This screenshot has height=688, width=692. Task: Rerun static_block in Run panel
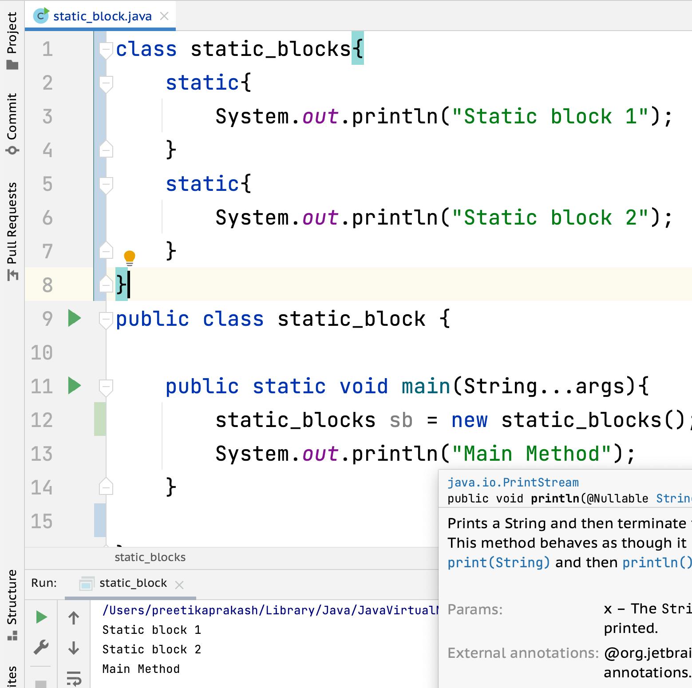(x=41, y=617)
